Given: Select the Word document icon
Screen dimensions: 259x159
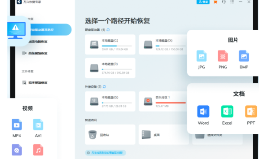Looking at the screenshot, I should [203, 111].
